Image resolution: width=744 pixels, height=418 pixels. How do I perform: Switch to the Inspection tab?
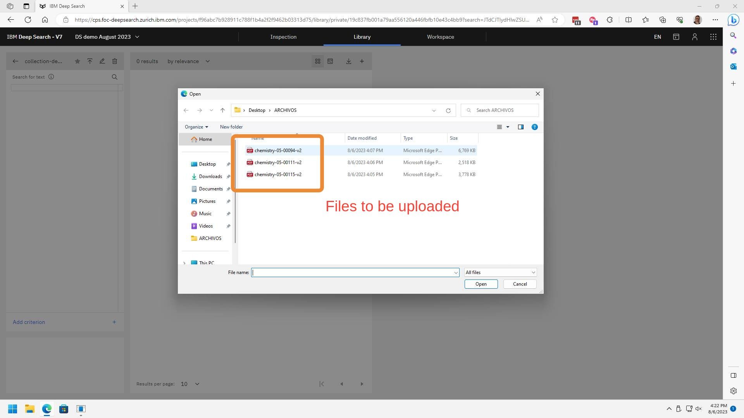click(283, 37)
